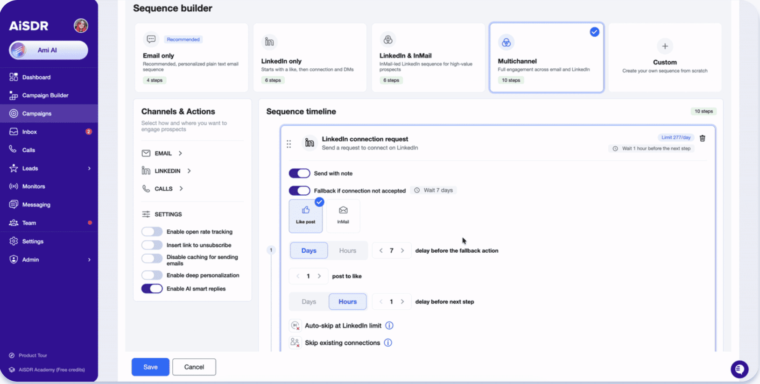
Task: Decrease the fallback delay value
Action: [381, 251]
